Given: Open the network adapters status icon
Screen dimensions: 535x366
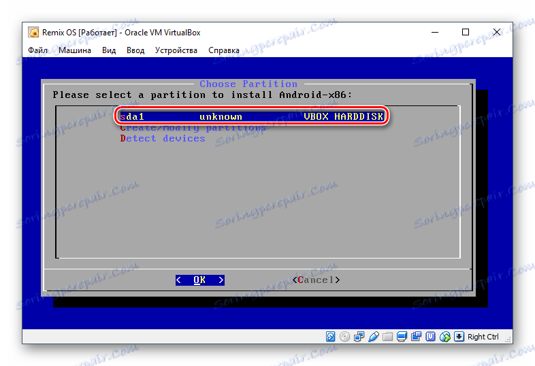Looking at the screenshot, I should point(359,337).
